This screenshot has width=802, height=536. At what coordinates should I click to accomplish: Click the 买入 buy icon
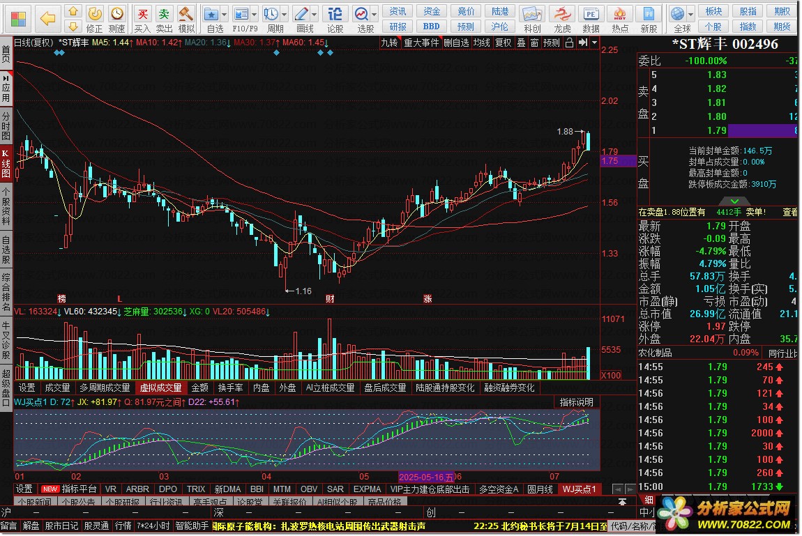click(143, 19)
